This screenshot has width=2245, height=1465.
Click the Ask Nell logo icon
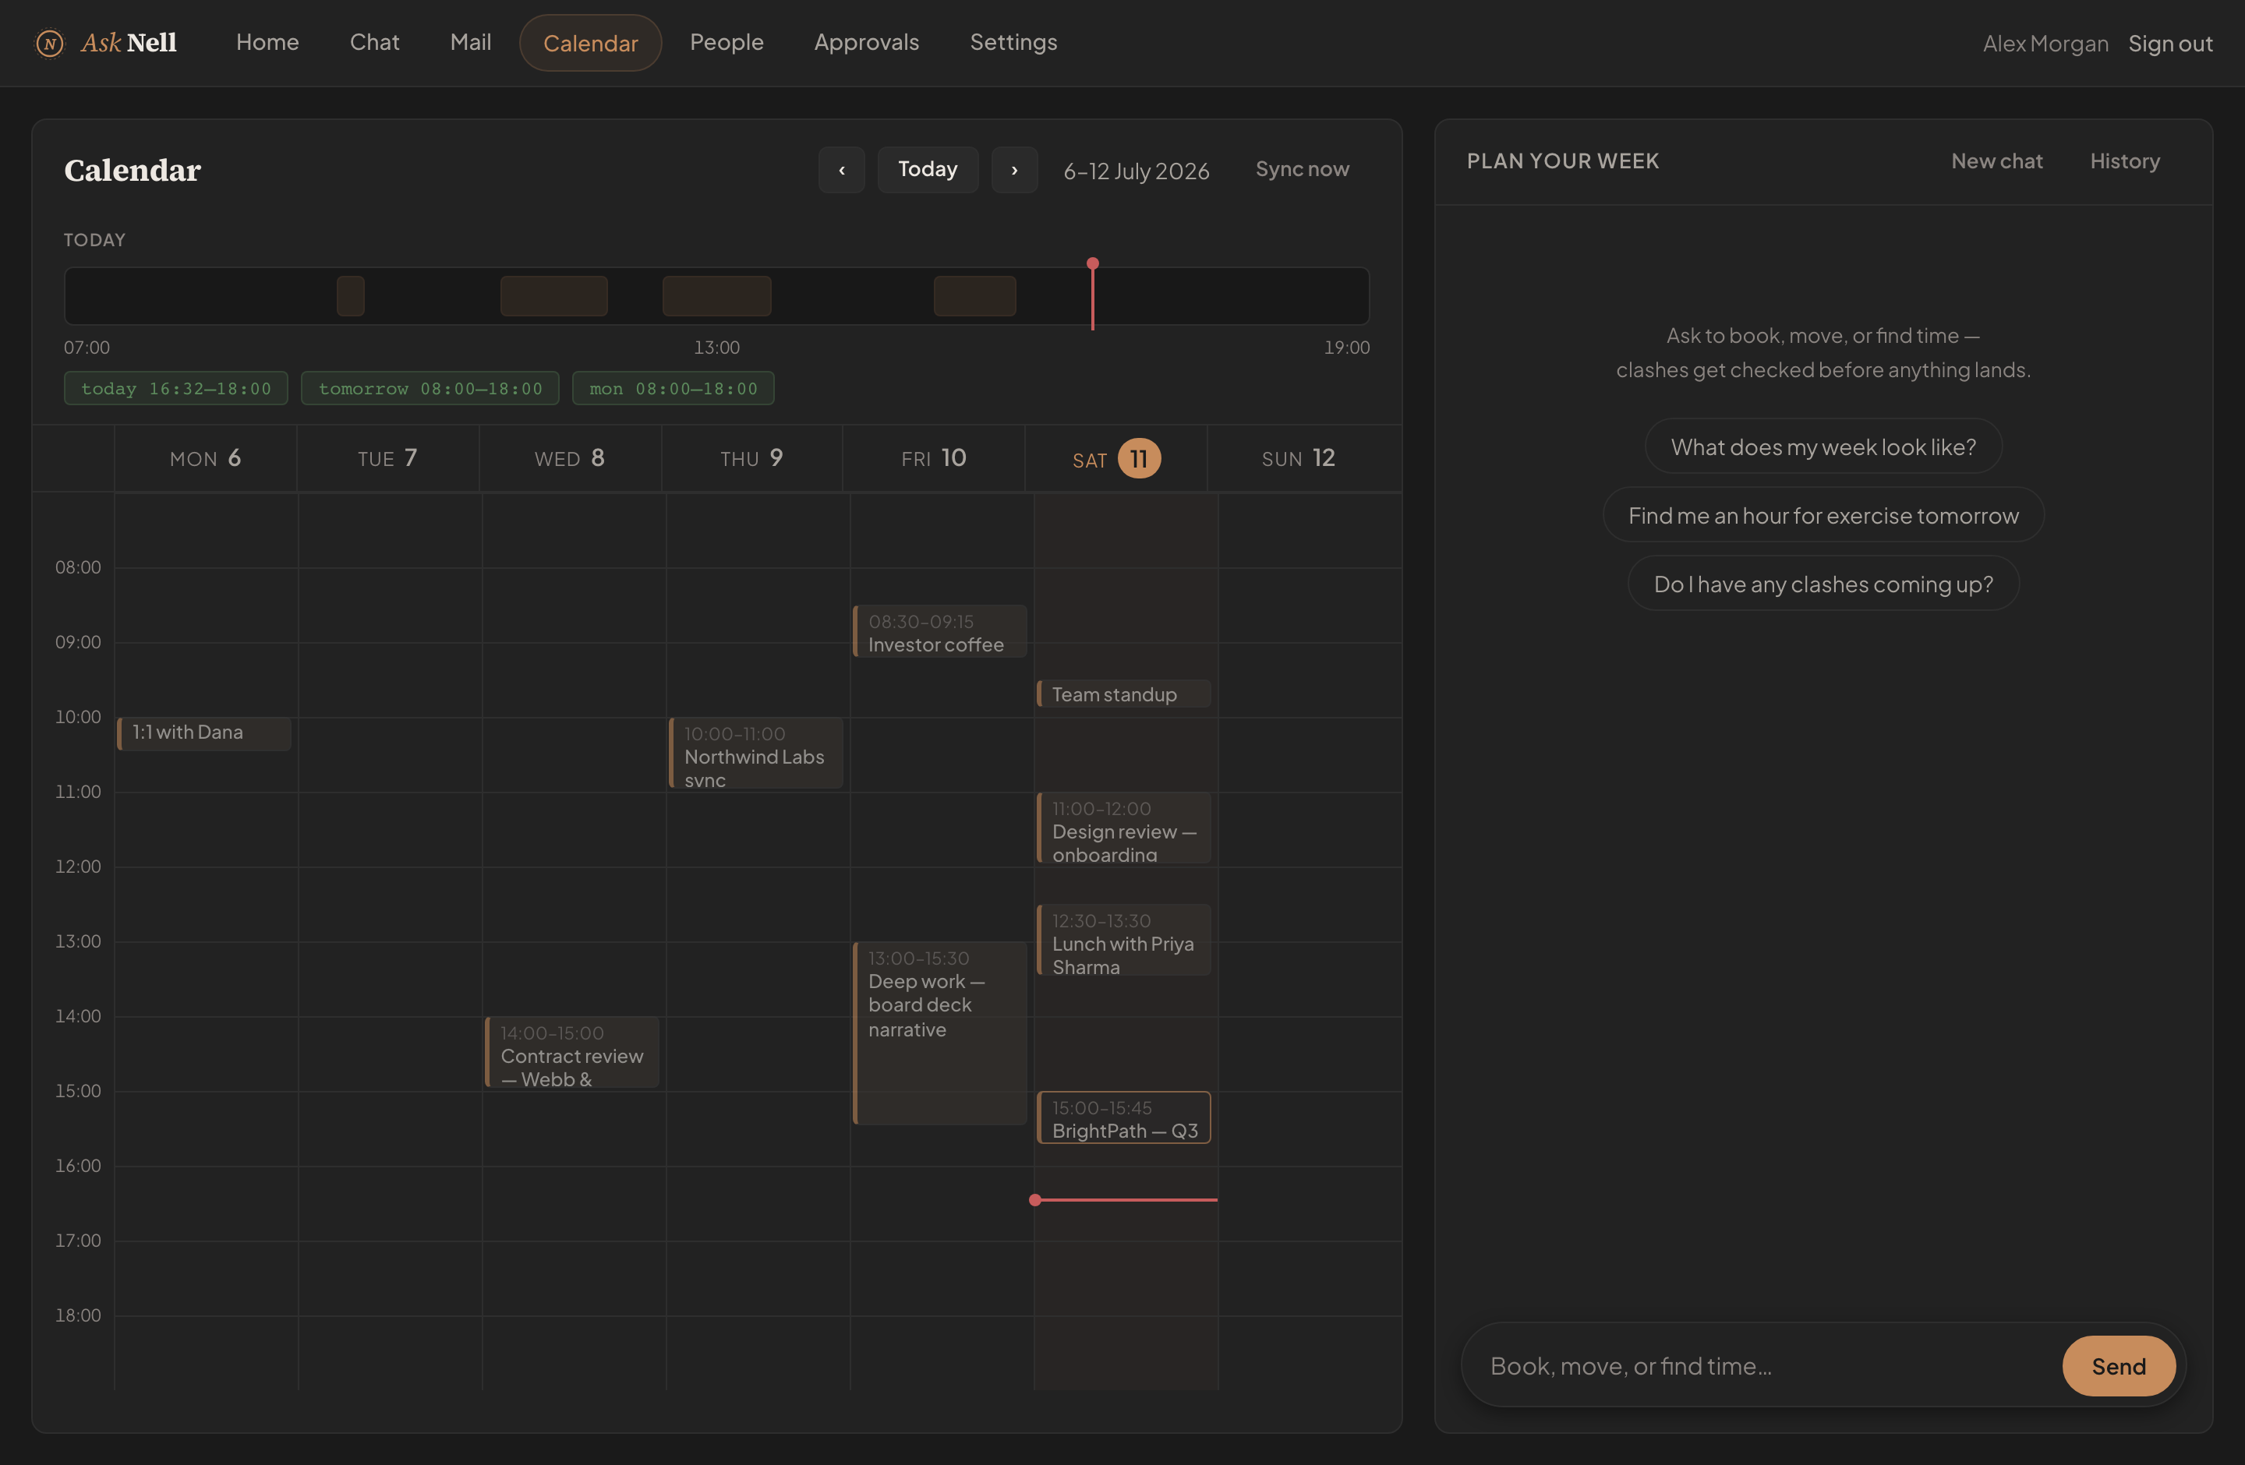[x=49, y=44]
